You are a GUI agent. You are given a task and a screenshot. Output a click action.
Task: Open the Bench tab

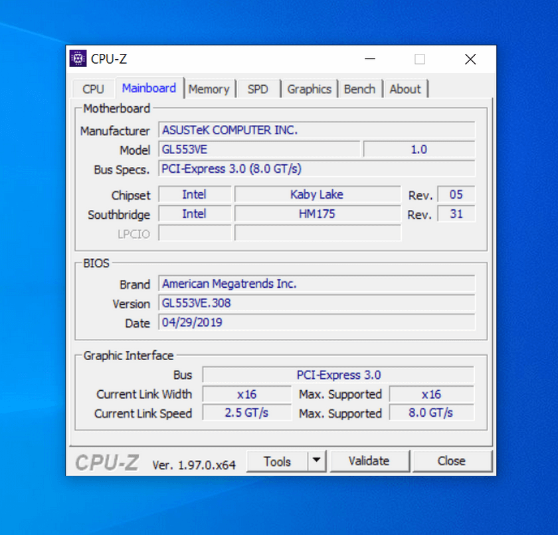point(359,89)
